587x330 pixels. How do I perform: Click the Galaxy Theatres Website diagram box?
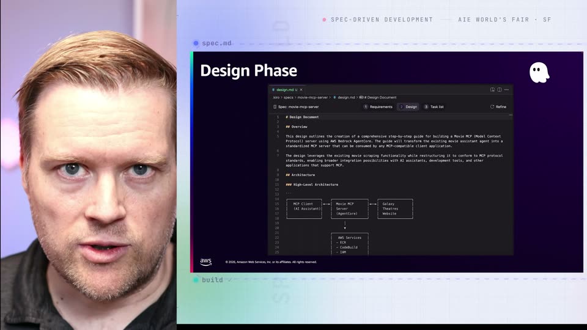coord(396,209)
